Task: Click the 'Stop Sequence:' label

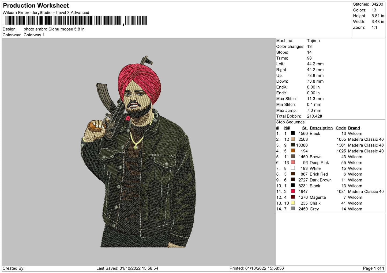Action: [x=291, y=122]
